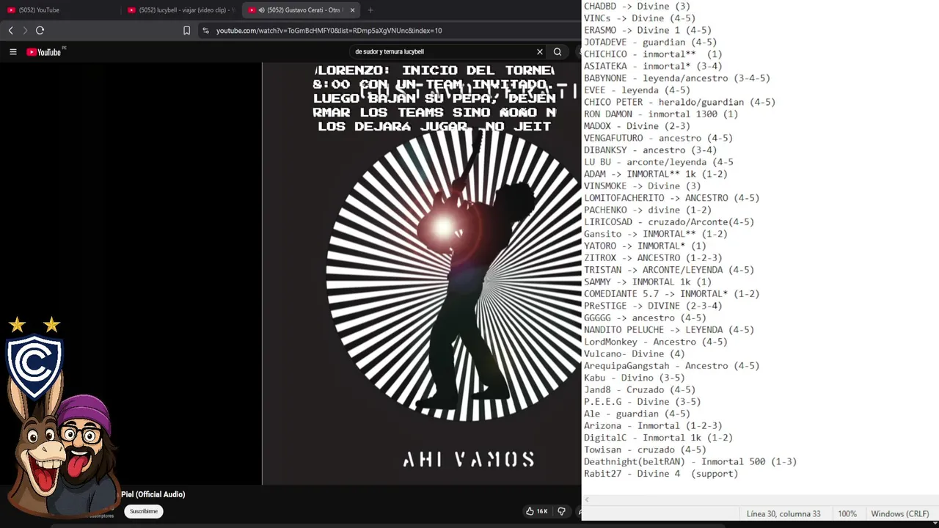
Task: Click the line 'YATORO -> INMORTAL* (1)'
Action: coord(645,246)
